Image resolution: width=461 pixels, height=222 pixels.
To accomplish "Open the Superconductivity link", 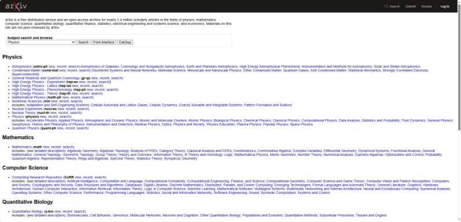I will pos(25,74).
